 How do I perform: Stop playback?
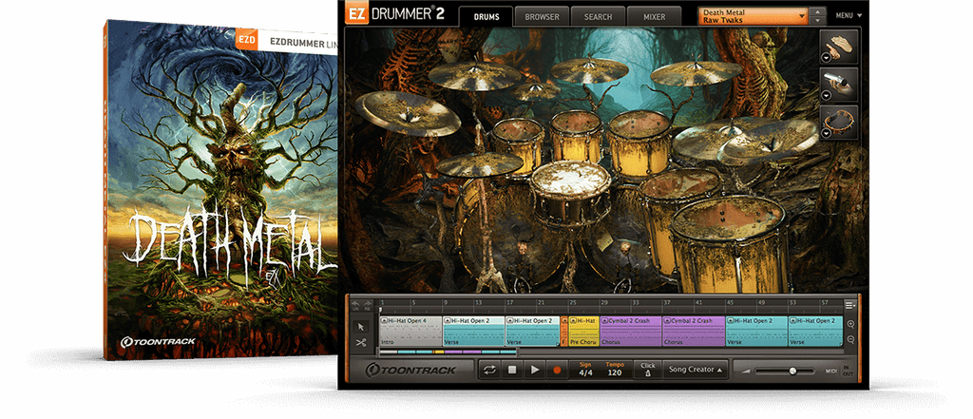pos(512,370)
